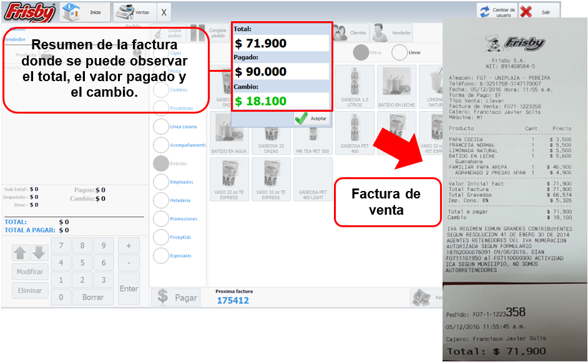Click the Borrar keypad button
This screenshot has height=362, width=588.
(93, 297)
